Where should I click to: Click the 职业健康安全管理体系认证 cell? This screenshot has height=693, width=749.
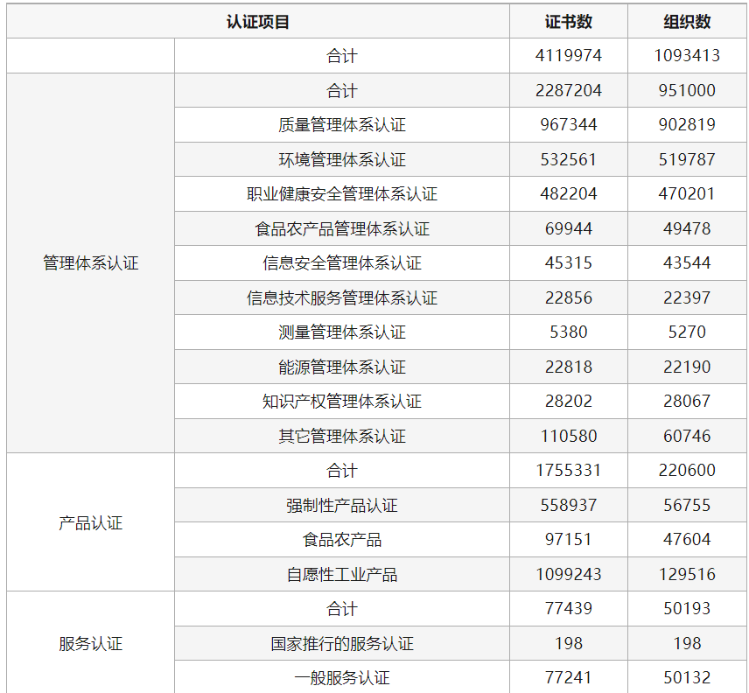[x=342, y=194]
